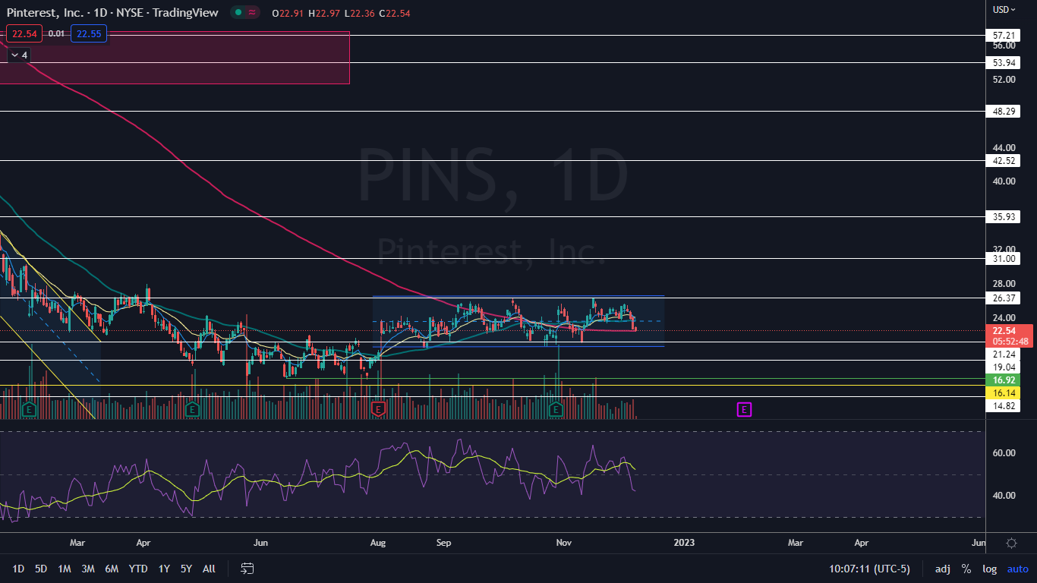Select the blue consolidation range rectangle
The image size is (1037, 583).
(518, 321)
